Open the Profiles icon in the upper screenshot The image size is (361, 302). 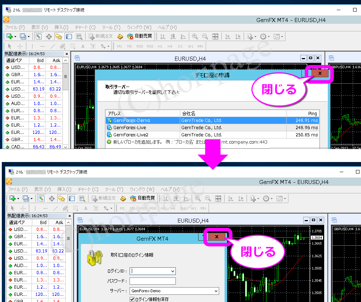tap(23, 36)
